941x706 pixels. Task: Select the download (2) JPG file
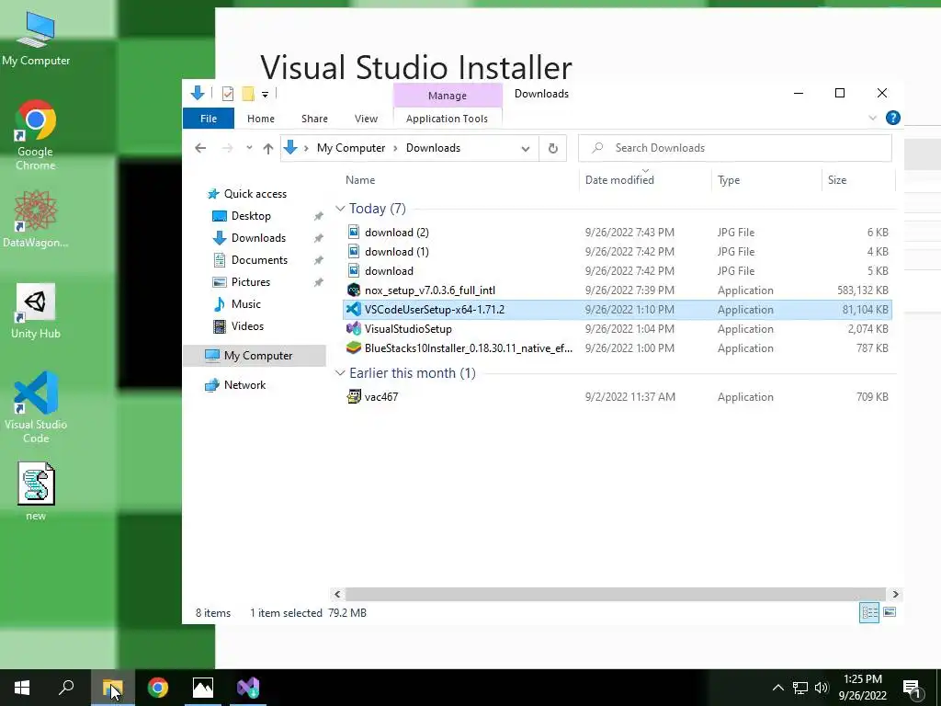click(617, 233)
